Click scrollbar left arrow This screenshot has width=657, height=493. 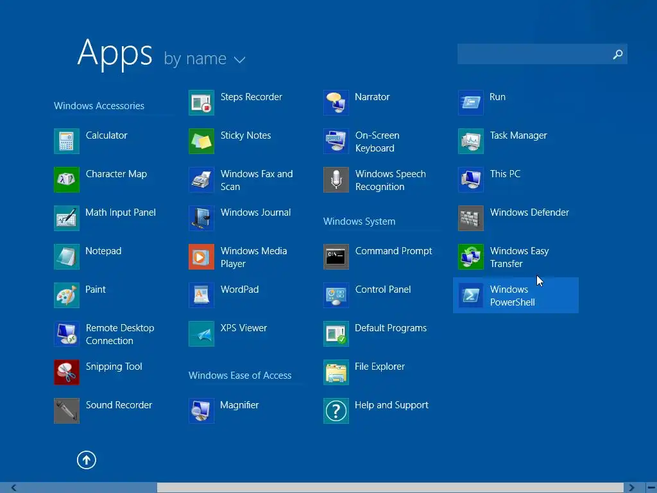(x=14, y=488)
